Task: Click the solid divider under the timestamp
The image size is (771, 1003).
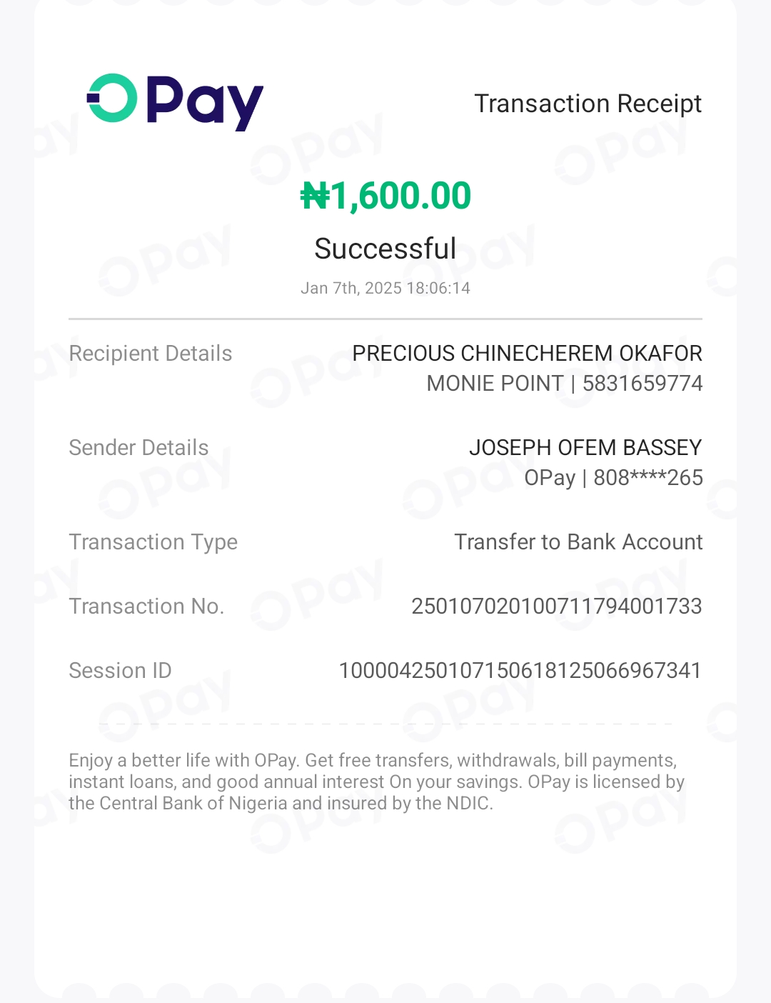Action: pyautogui.click(x=385, y=319)
